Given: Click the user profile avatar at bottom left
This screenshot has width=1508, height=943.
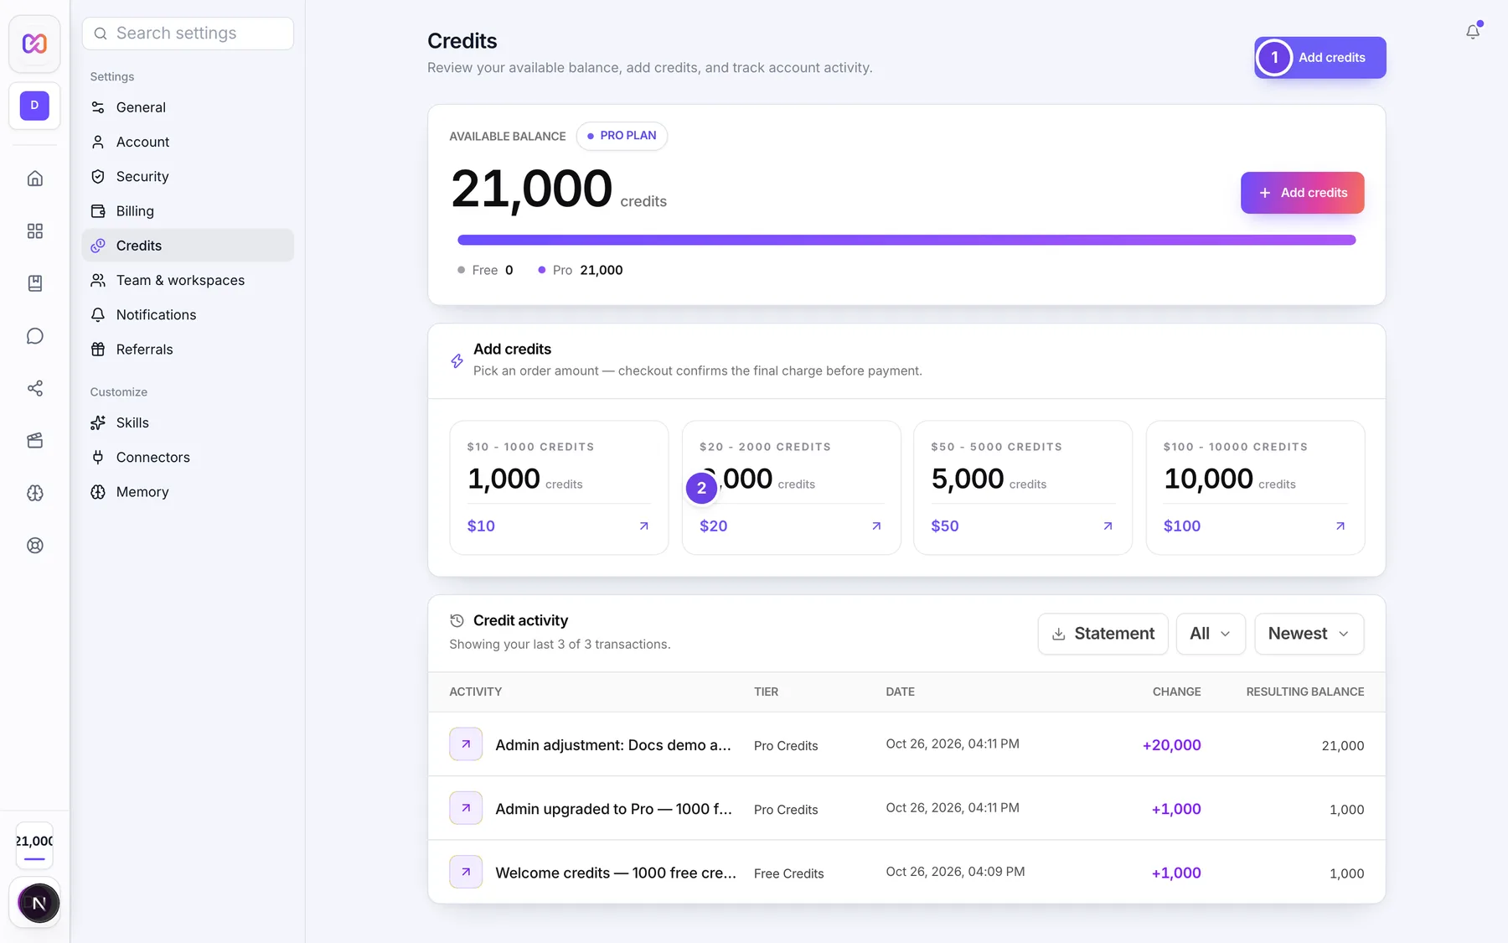Looking at the screenshot, I should pos(39,903).
